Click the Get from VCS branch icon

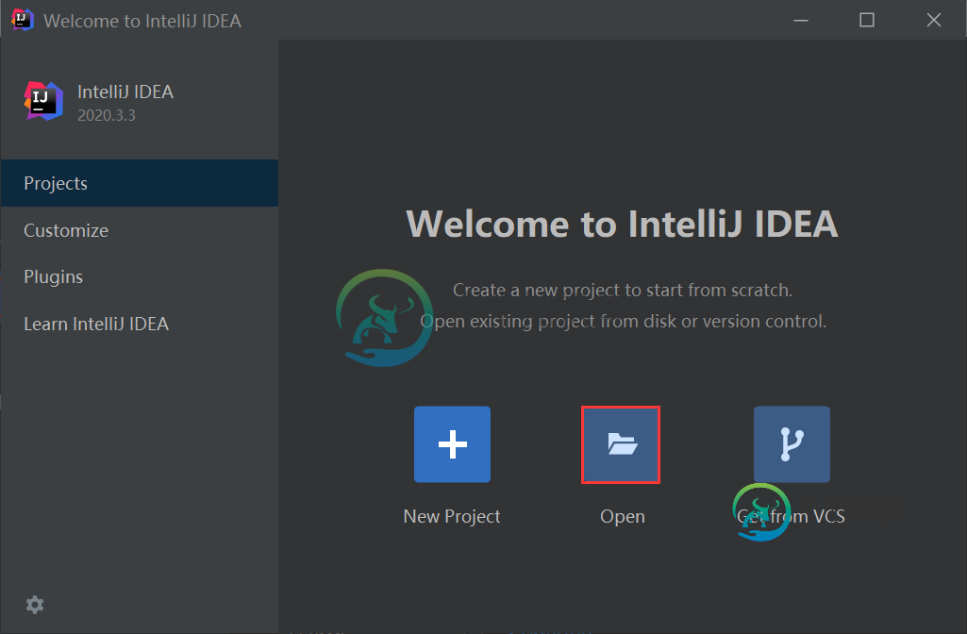coord(792,444)
